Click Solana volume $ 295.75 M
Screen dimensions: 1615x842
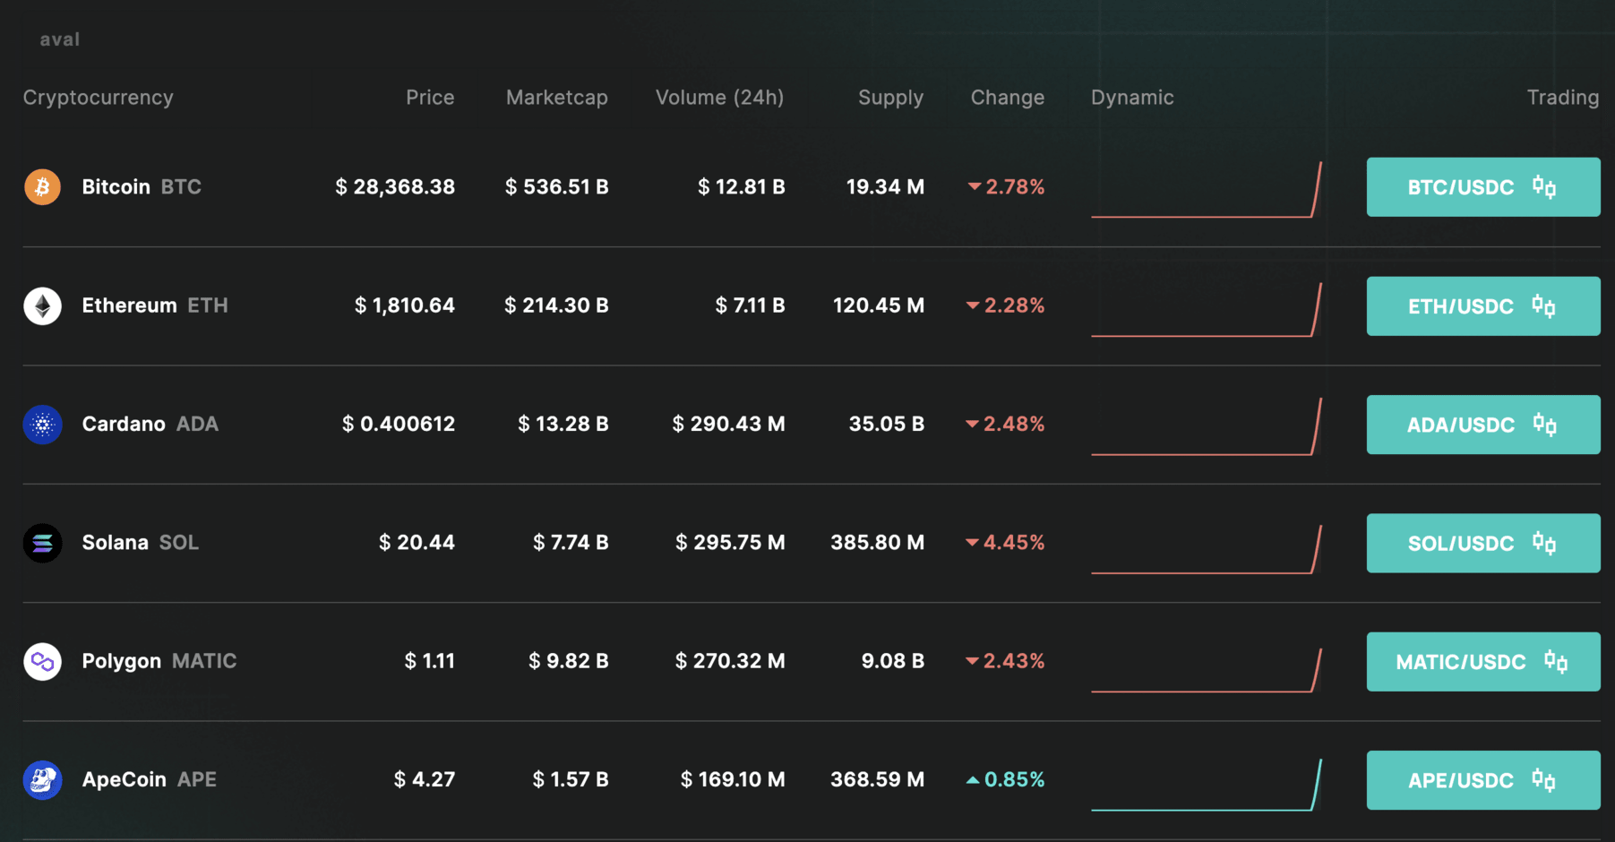731,543
